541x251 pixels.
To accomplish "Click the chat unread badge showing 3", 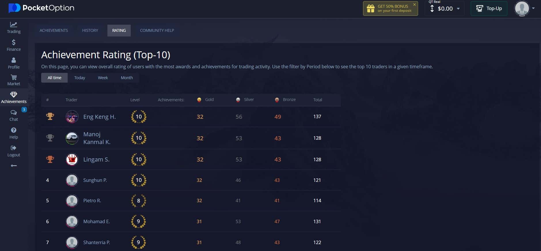I will [24, 110].
